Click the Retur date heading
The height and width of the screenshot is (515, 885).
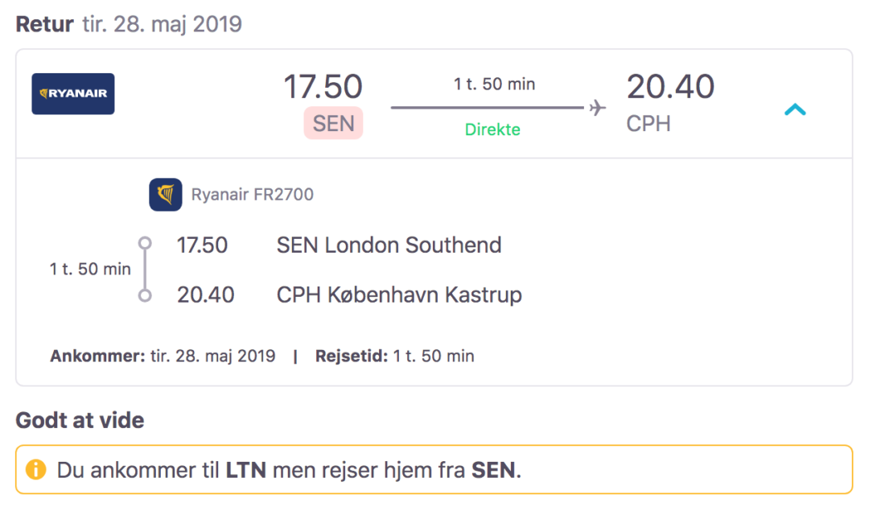coord(129,24)
